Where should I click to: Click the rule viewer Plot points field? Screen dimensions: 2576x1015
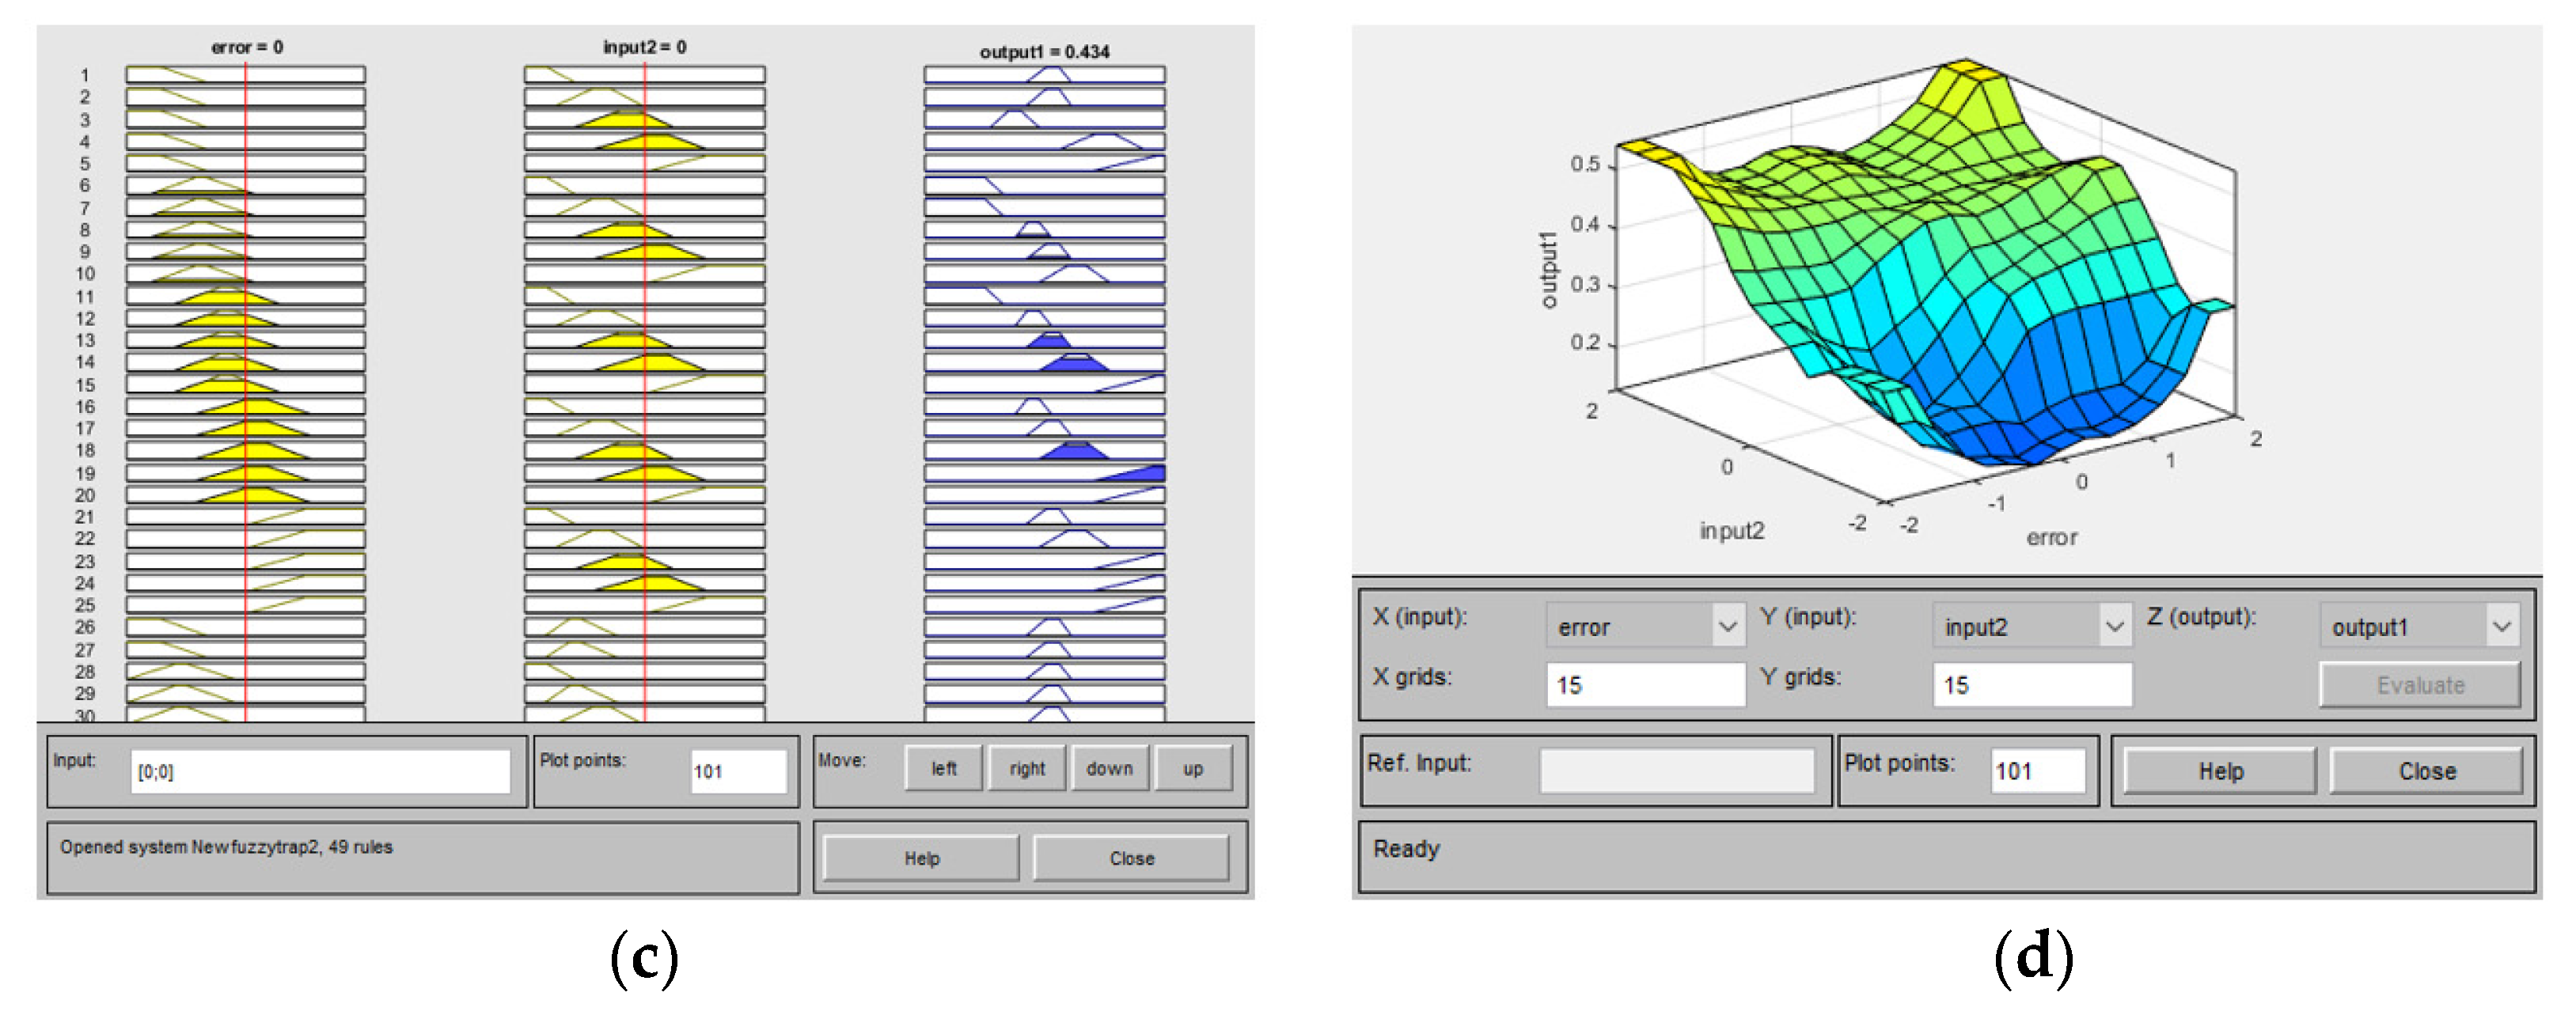click(738, 771)
